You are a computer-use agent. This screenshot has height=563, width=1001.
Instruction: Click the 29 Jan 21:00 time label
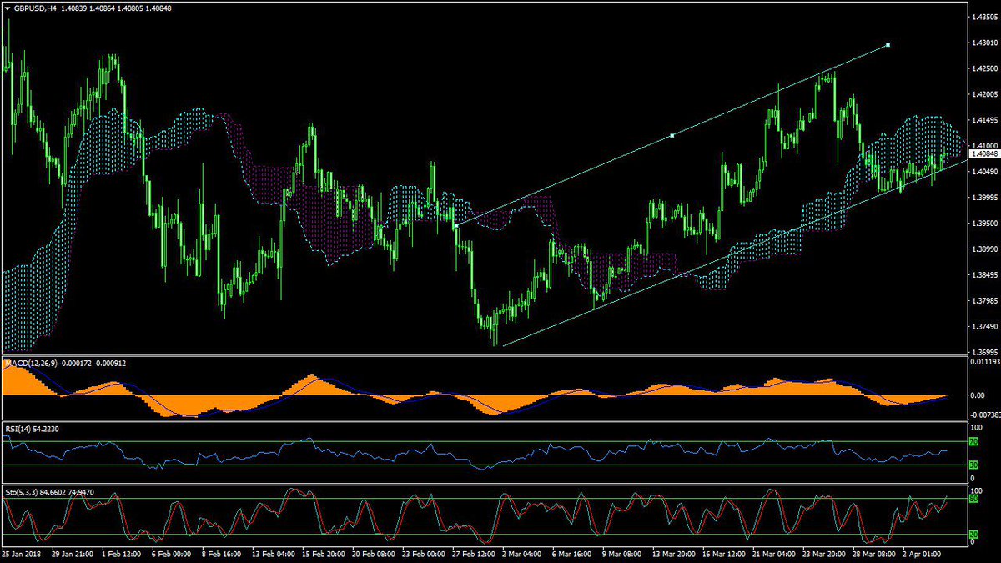click(x=73, y=554)
